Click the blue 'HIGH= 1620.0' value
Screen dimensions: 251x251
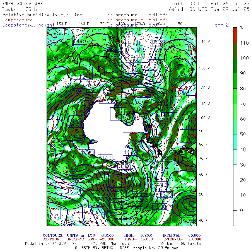pyautogui.click(x=138, y=235)
